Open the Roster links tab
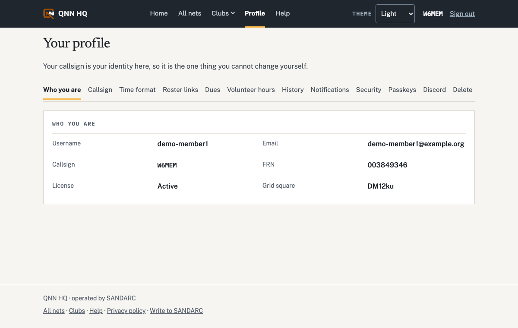Image resolution: width=518 pixels, height=328 pixels. (x=180, y=90)
